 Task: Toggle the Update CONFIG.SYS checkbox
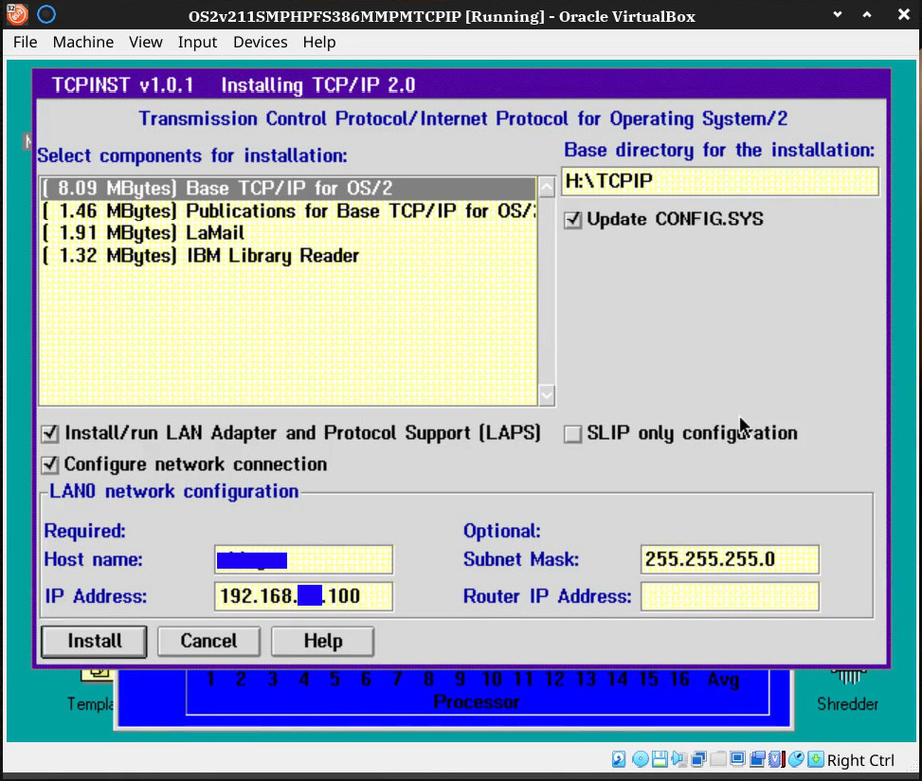click(572, 220)
